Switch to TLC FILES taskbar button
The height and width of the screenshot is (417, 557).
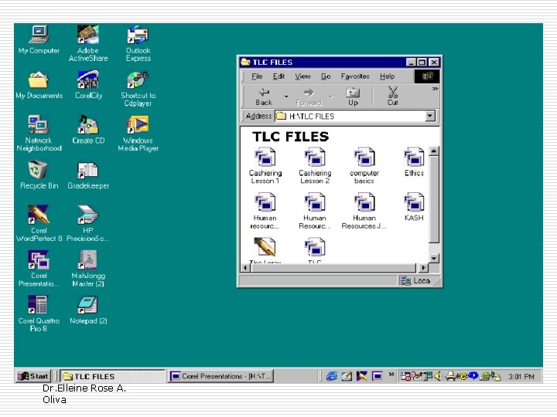pyautogui.click(x=112, y=376)
